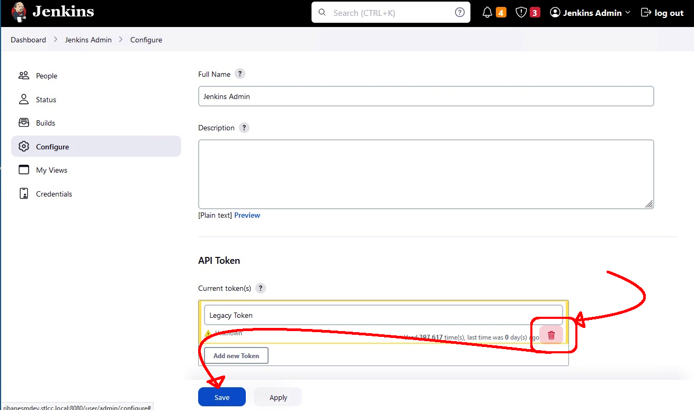Click the Status person icon
The height and width of the screenshot is (410, 694).
24,99
